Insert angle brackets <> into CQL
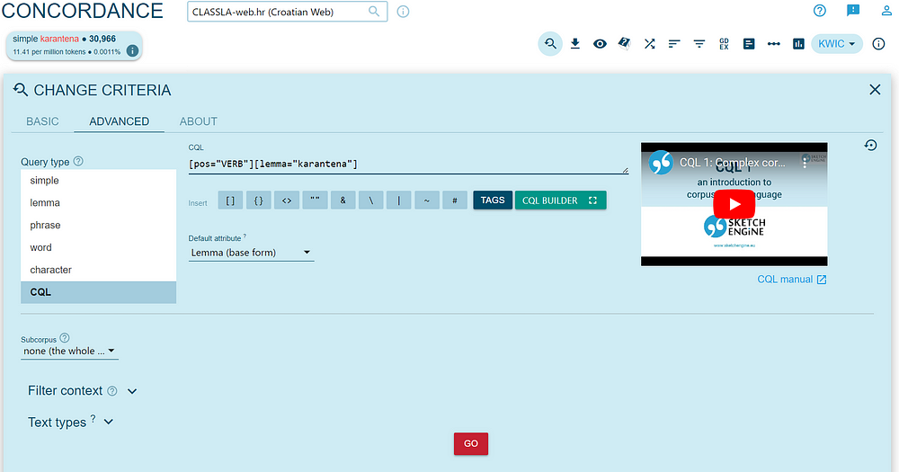Screen dimensions: 899x472 (287, 200)
